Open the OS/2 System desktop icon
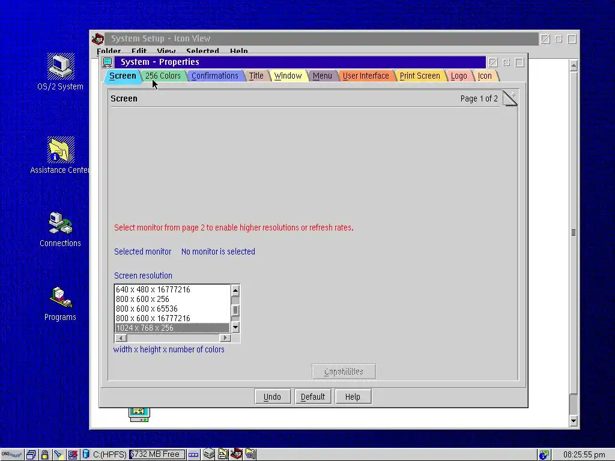This screenshot has height=461, width=615. click(x=61, y=67)
